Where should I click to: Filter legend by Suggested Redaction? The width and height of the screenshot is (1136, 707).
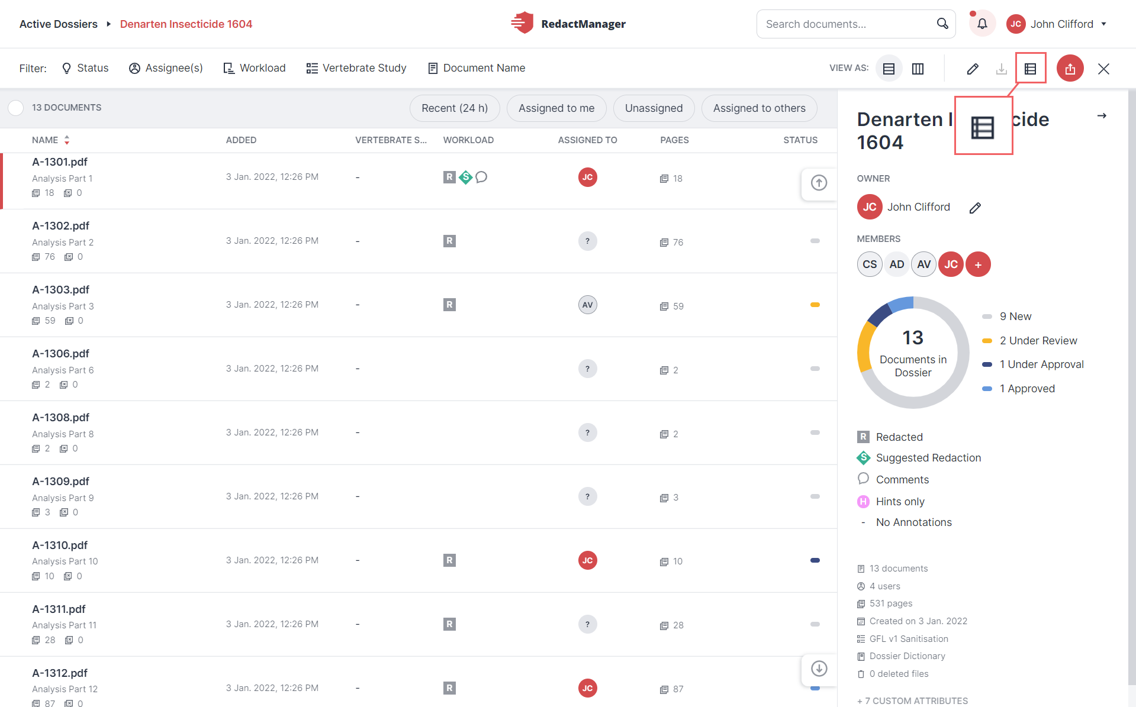pyautogui.click(x=919, y=458)
